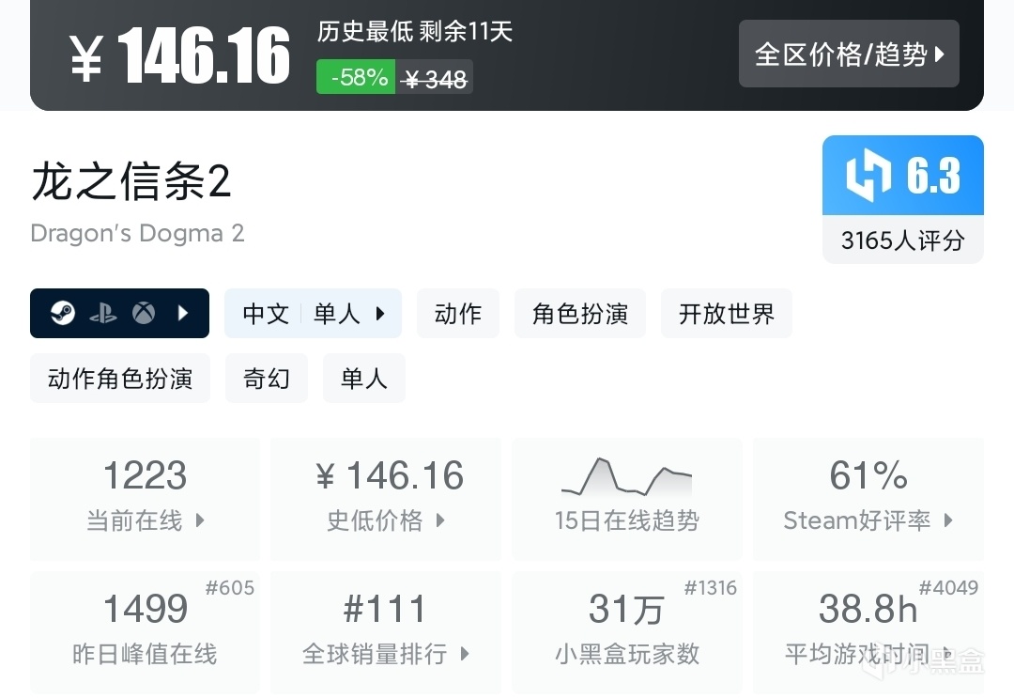The image size is (1014, 698).
Task: Expand the 中文 单人 language details
Action: point(313,313)
